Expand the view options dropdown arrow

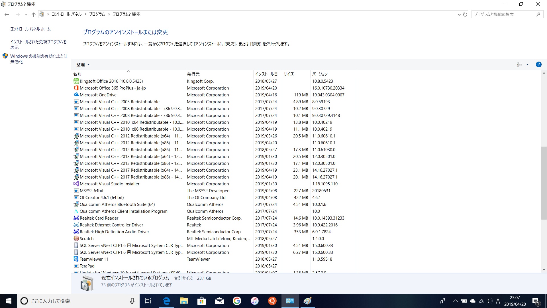527,64
